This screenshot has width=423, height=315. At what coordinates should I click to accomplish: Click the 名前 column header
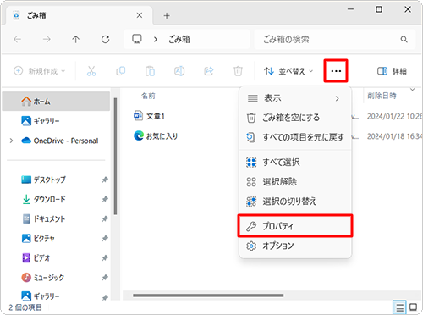pos(148,96)
